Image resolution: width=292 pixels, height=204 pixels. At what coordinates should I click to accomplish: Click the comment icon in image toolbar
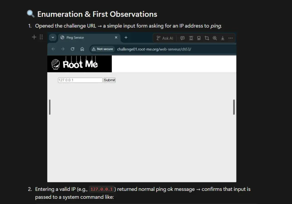182,38
